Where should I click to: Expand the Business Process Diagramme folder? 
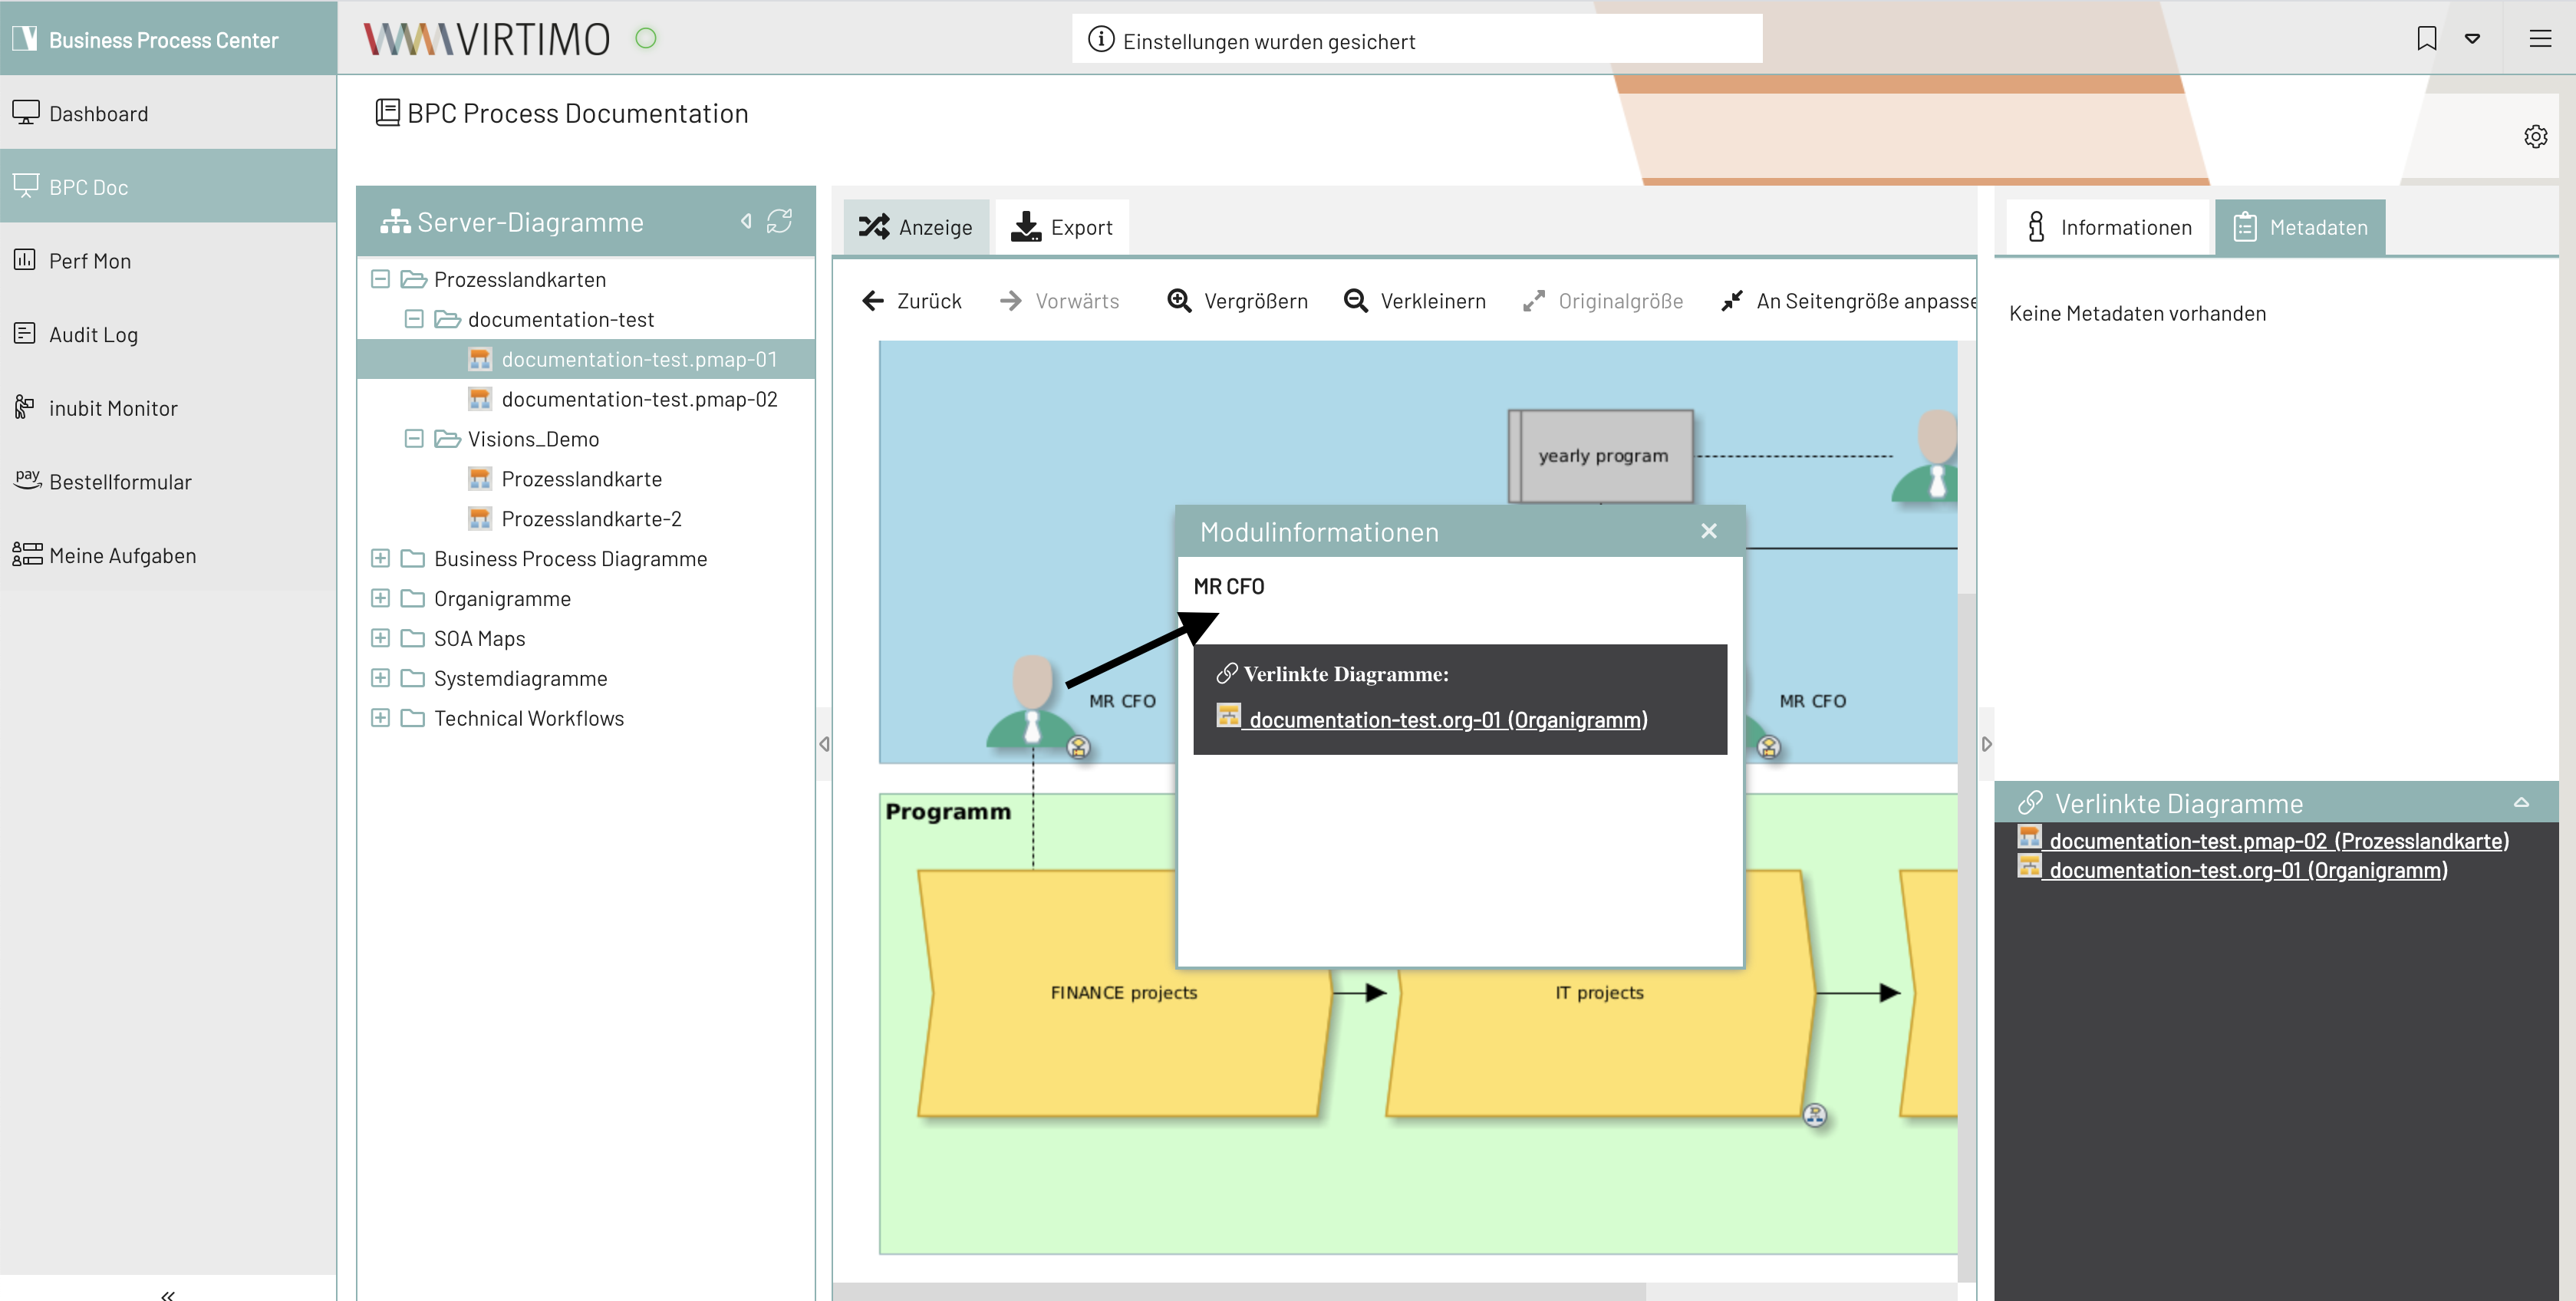[380, 558]
